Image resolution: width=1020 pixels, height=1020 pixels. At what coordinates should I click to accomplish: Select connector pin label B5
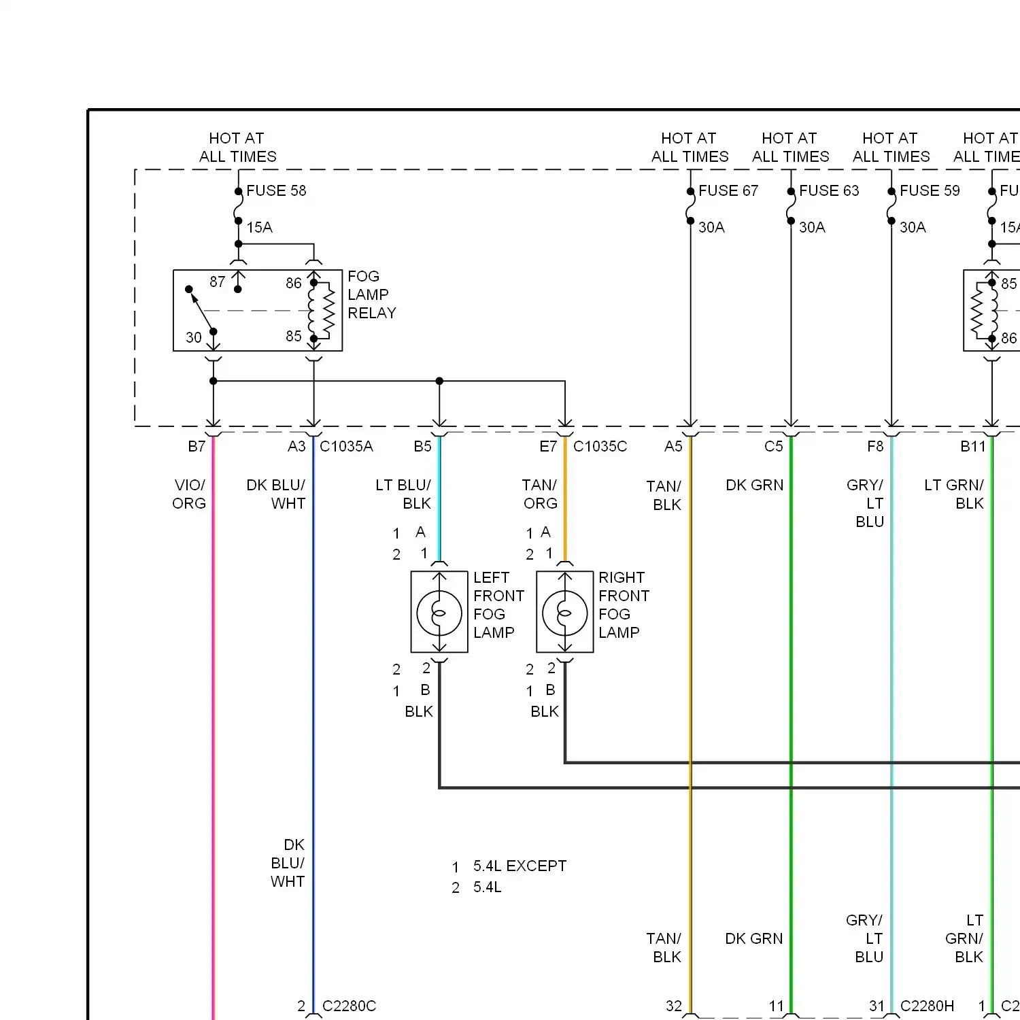422,446
